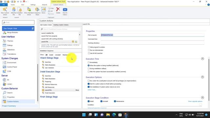
Task: Open File Explorer from the taskbar
Action: (108, 115)
